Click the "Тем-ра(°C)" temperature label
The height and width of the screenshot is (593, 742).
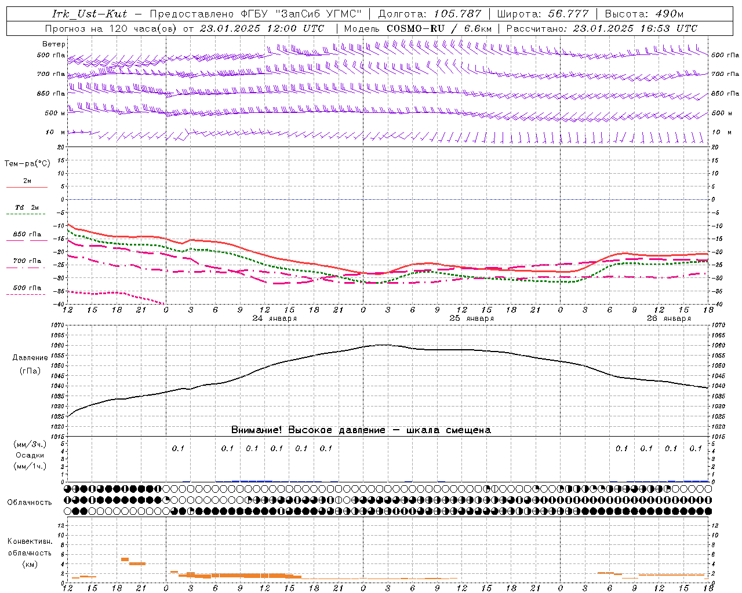27,164
